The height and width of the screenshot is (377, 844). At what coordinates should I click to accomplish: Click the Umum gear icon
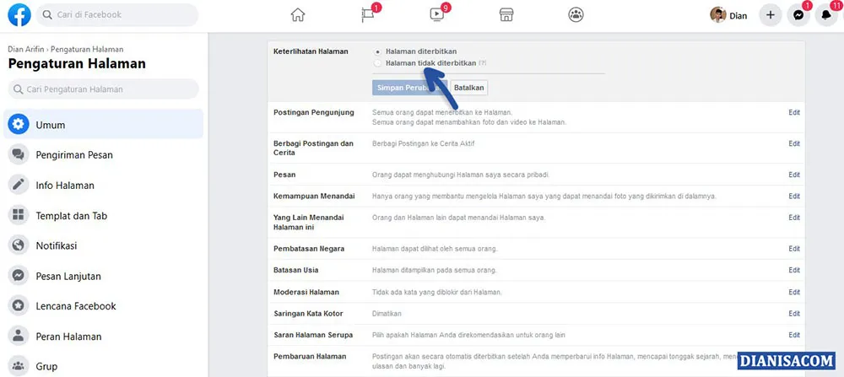(19, 125)
